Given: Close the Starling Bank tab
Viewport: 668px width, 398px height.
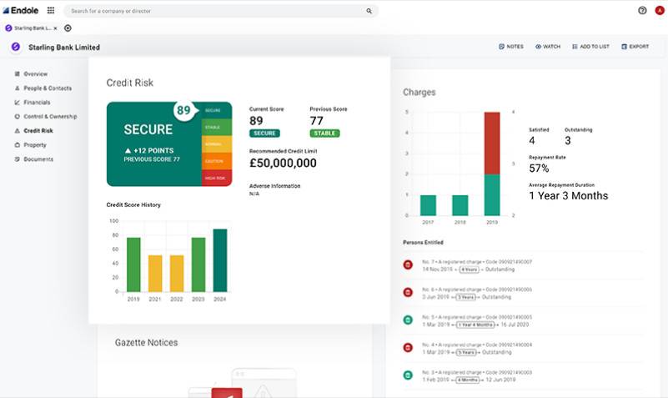Looking at the screenshot, I should pyautogui.click(x=57, y=28).
